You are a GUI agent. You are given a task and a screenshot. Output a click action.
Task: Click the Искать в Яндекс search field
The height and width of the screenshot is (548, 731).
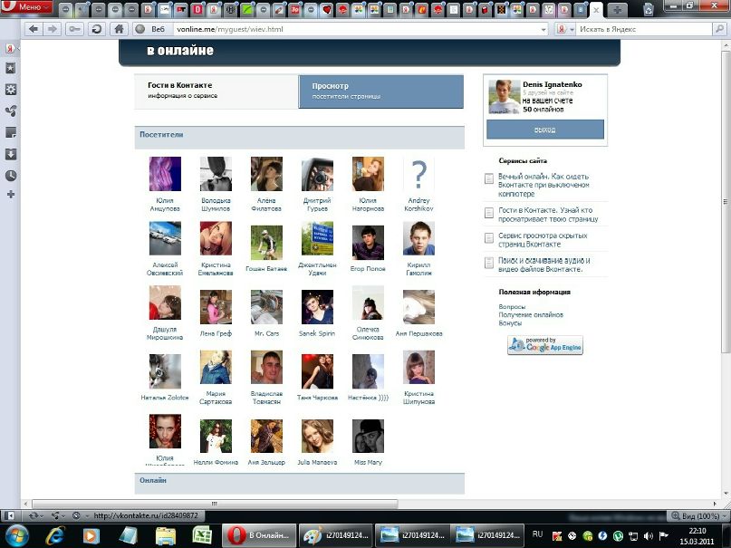tap(645, 29)
